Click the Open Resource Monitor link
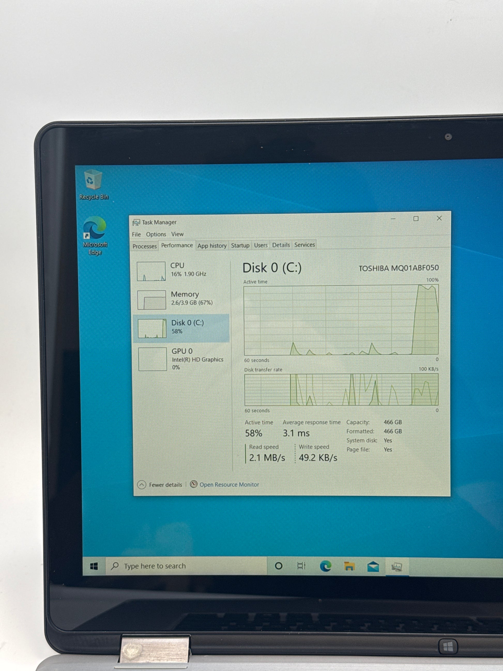 pos(229,485)
